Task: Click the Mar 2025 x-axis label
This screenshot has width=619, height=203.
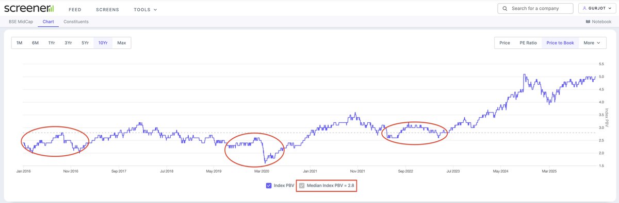Action: (549, 171)
